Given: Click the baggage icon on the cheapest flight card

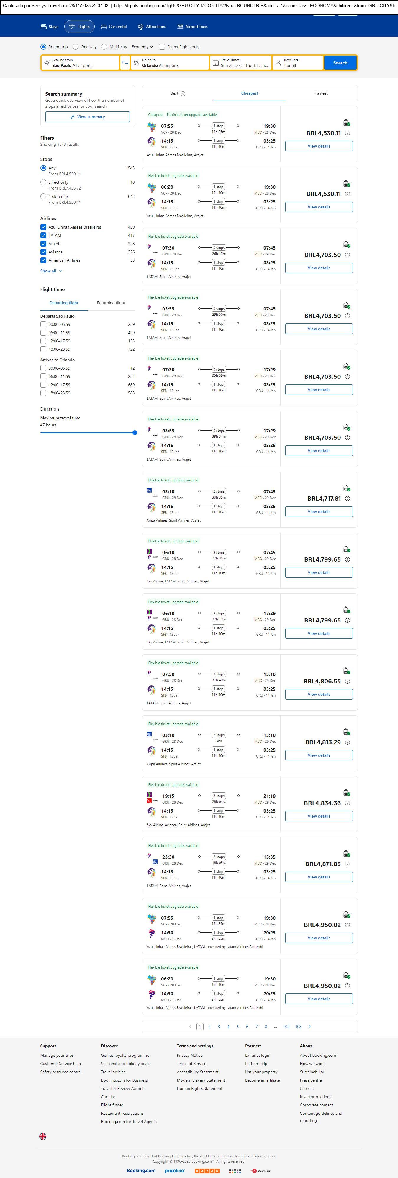Looking at the screenshot, I should 346,122.
